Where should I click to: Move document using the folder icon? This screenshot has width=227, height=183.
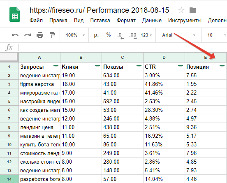[193, 10]
